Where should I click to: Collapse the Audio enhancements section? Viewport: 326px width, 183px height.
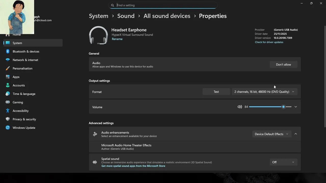[296, 134]
